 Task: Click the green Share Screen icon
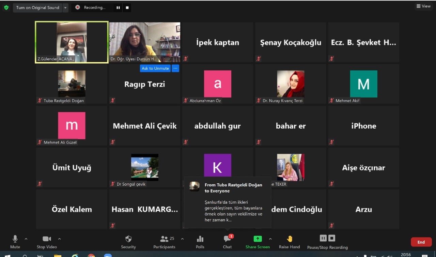[x=258, y=239]
